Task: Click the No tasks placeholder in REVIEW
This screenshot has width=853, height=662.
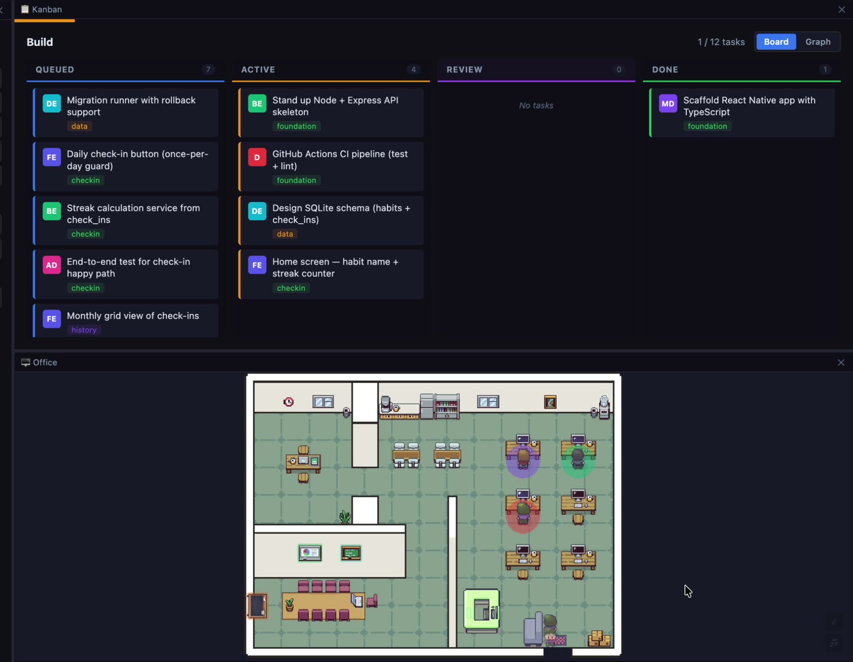Action: [x=536, y=105]
